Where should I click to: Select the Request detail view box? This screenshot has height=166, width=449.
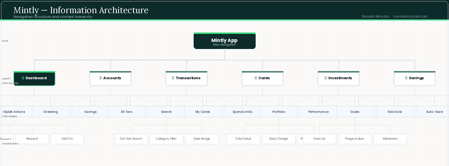pos(32,139)
